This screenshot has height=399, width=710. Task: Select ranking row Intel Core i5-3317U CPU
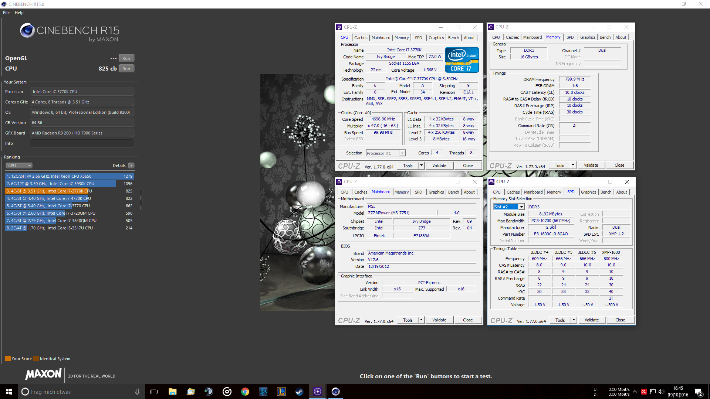pyautogui.click(x=70, y=228)
